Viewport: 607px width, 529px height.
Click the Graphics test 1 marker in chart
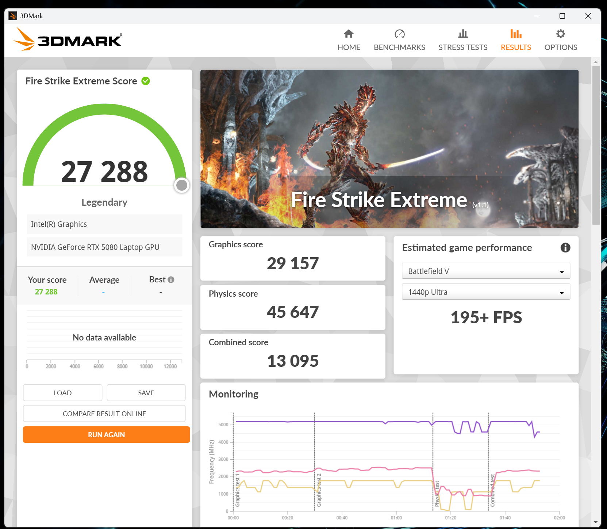click(x=237, y=490)
